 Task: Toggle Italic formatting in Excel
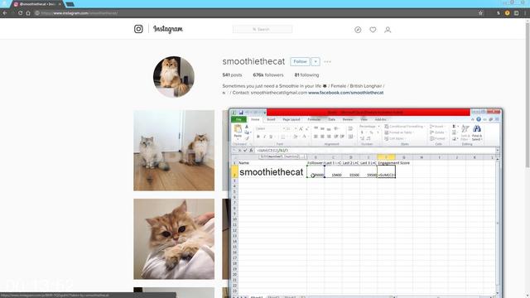(x=264, y=137)
